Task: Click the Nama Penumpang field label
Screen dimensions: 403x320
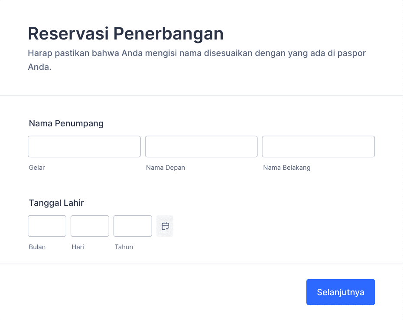Action: pos(66,124)
